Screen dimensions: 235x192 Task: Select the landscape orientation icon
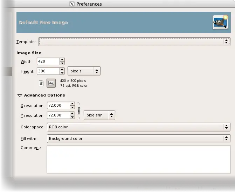click(51, 83)
